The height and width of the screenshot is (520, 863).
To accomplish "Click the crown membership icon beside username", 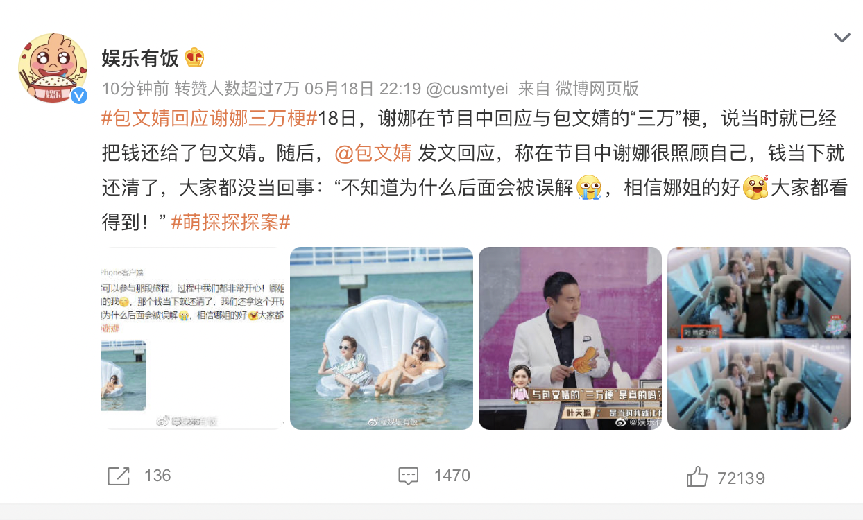I will coord(194,58).
